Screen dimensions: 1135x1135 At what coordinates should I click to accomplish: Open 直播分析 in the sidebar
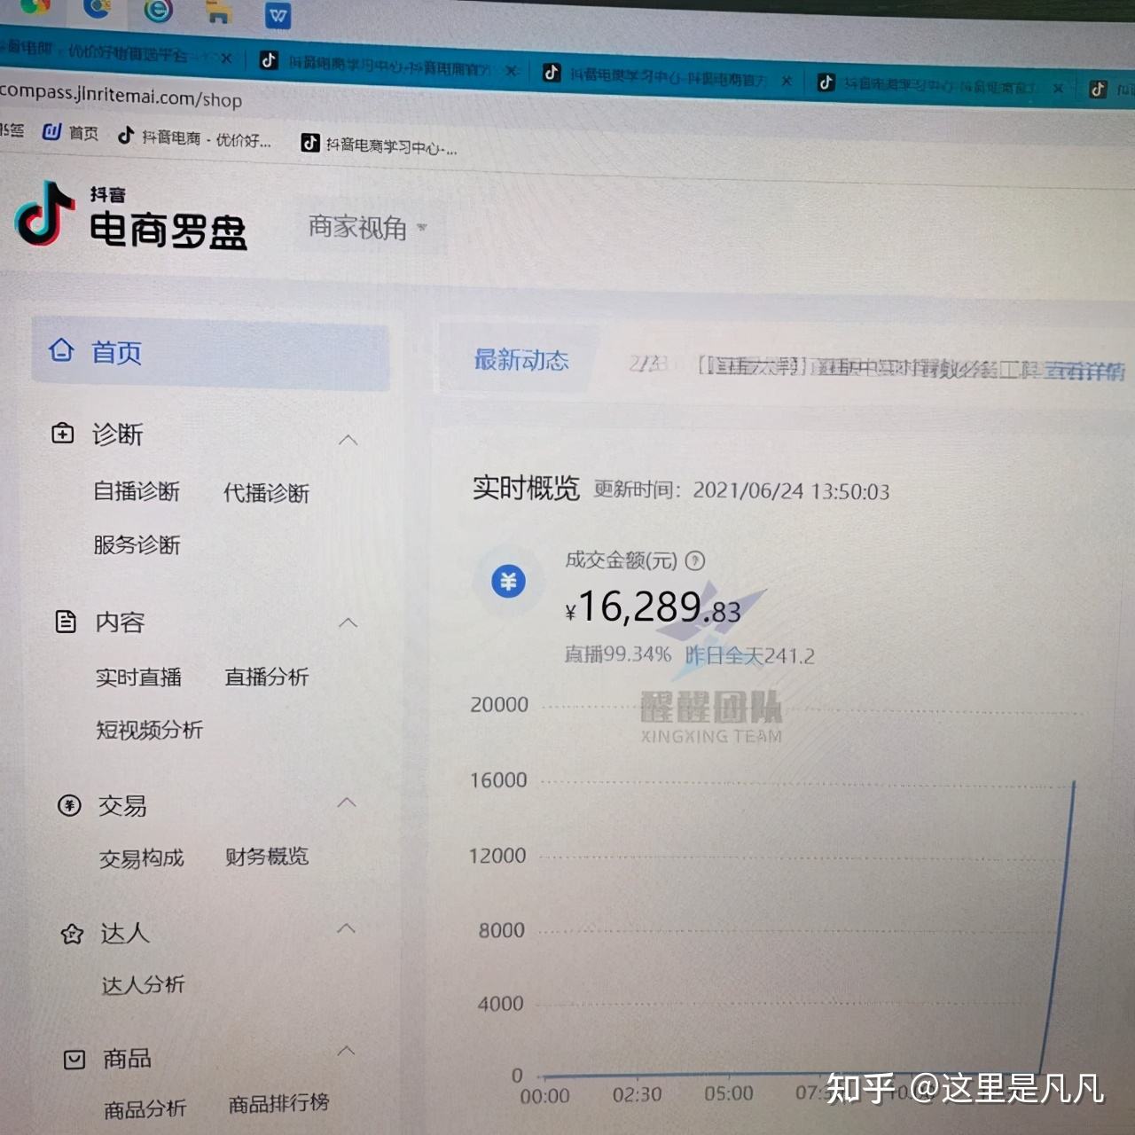(x=266, y=677)
